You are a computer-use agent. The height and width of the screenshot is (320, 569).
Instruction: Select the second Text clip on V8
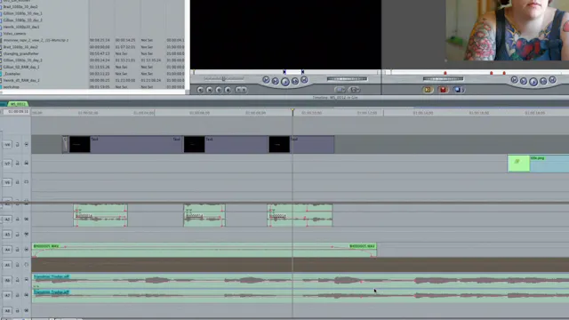click(226, 144)
